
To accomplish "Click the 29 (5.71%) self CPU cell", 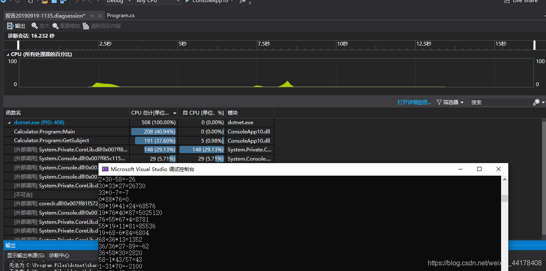I will [202, 159].
